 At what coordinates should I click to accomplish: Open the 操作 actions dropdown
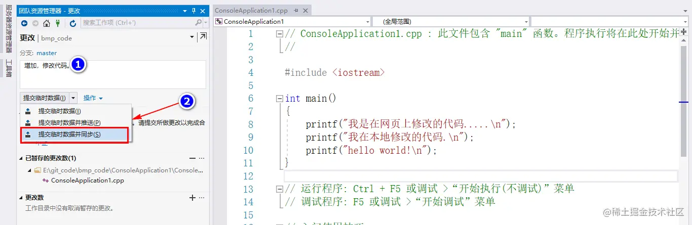click(93, 98)
